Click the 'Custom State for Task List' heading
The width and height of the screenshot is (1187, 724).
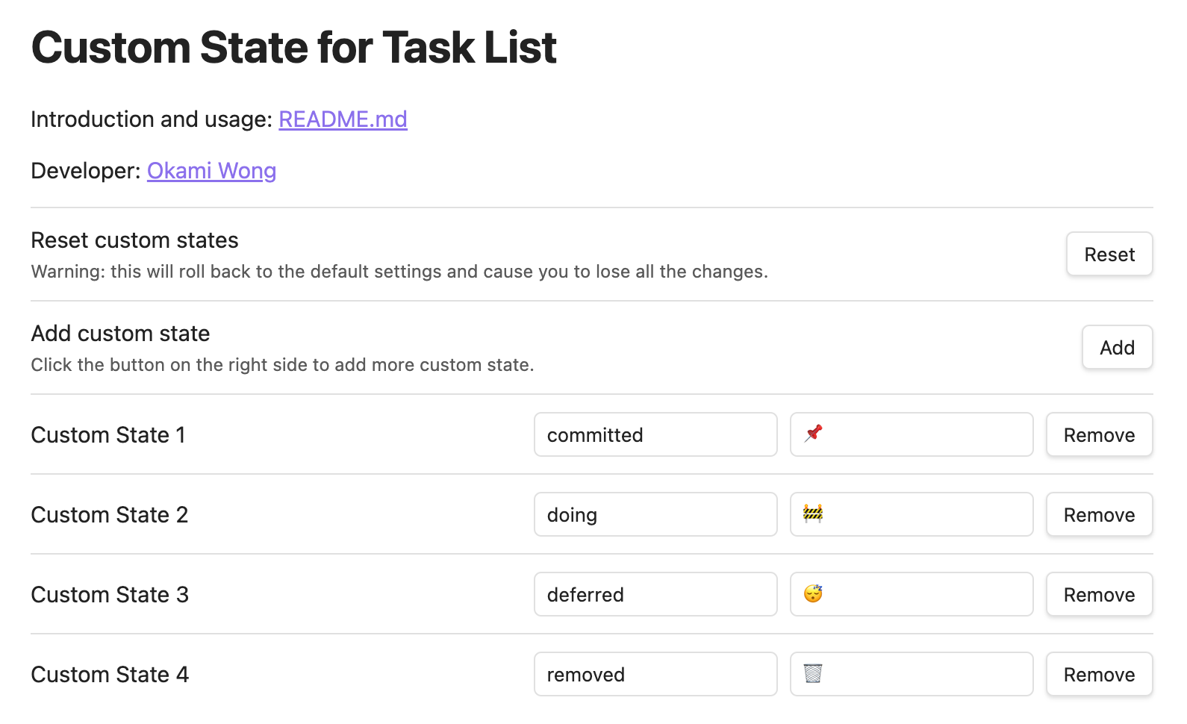point(294,48)
